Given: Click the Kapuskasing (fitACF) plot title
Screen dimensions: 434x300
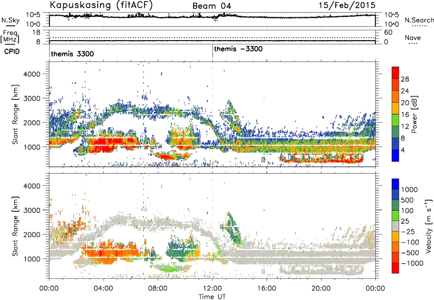Looking at the screenshot, I should (x=101, y=5).
